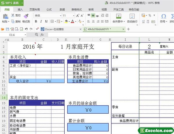Expand the borders dropdown arrow
The image size is (174, 134).
[x=55, y=22]
